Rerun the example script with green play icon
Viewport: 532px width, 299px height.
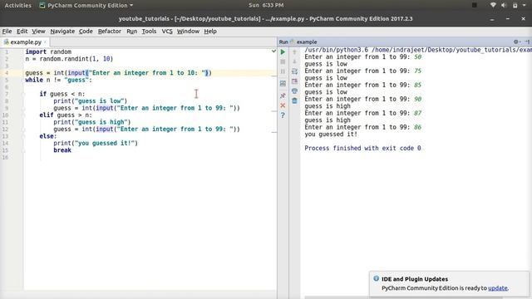point(283,51)
